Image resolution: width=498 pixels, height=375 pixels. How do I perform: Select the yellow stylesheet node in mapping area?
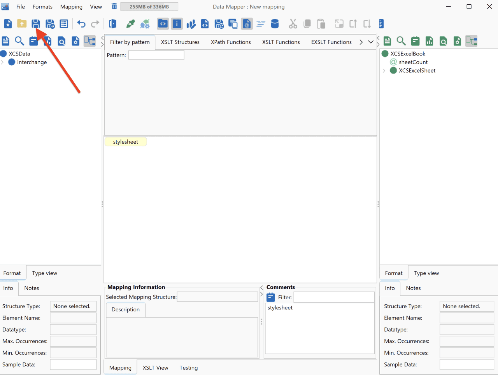(126, 142)
